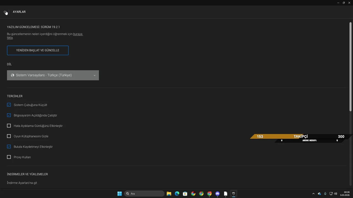The width and height of the screenshot is (353, 198).
Task: Click the Epic Games Launcher taskbar icon
Action: 234,194
